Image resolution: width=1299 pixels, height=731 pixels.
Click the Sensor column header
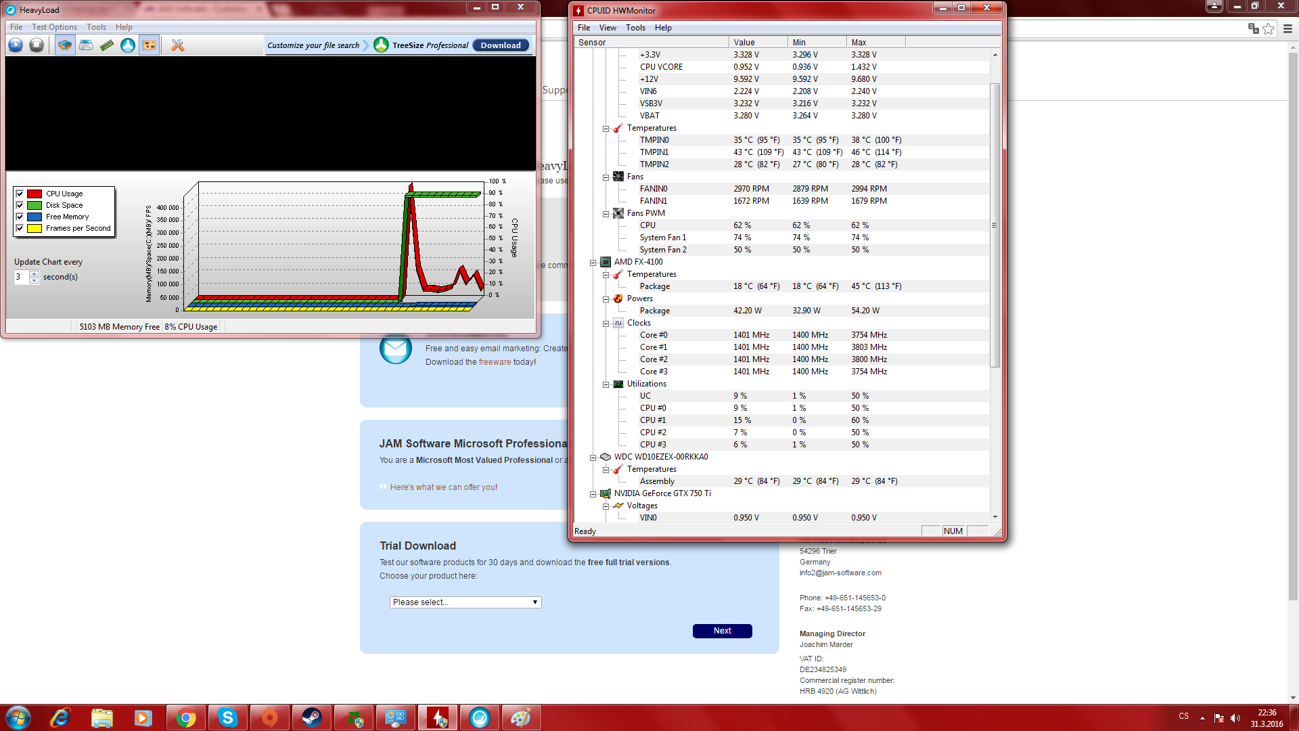click(652, 42)
